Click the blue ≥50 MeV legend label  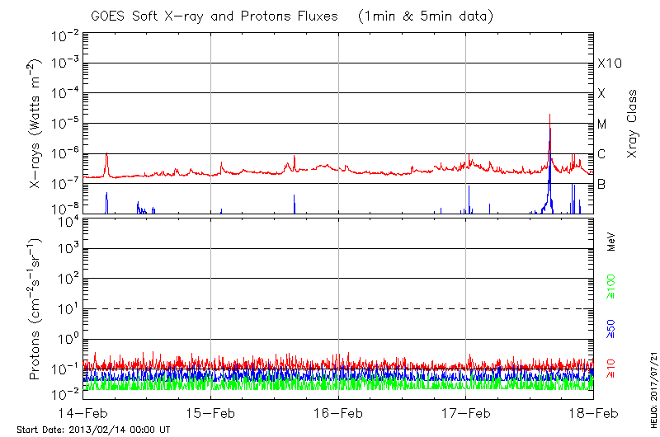point(611,330)
